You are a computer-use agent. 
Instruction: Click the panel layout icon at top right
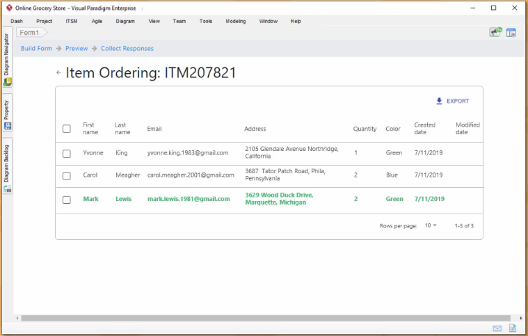(511, 33)
